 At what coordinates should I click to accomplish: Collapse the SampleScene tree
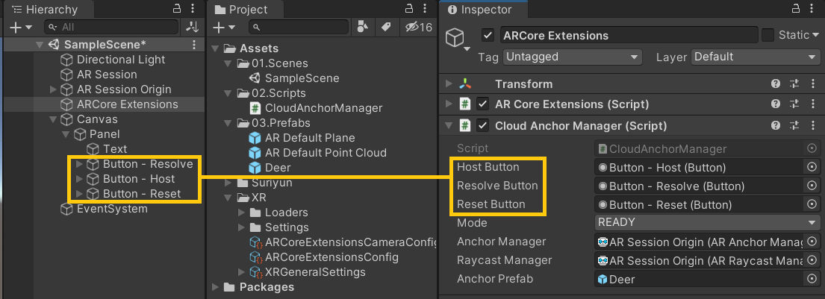tap(40, 45)
